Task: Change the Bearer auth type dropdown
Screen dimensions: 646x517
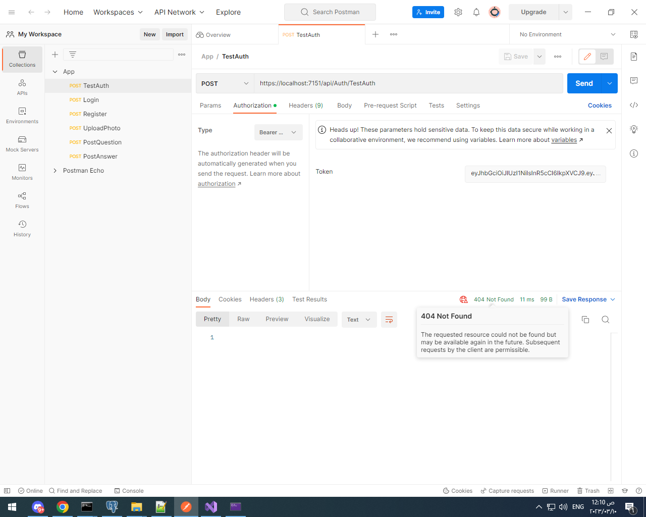Action: click(279, 132)
